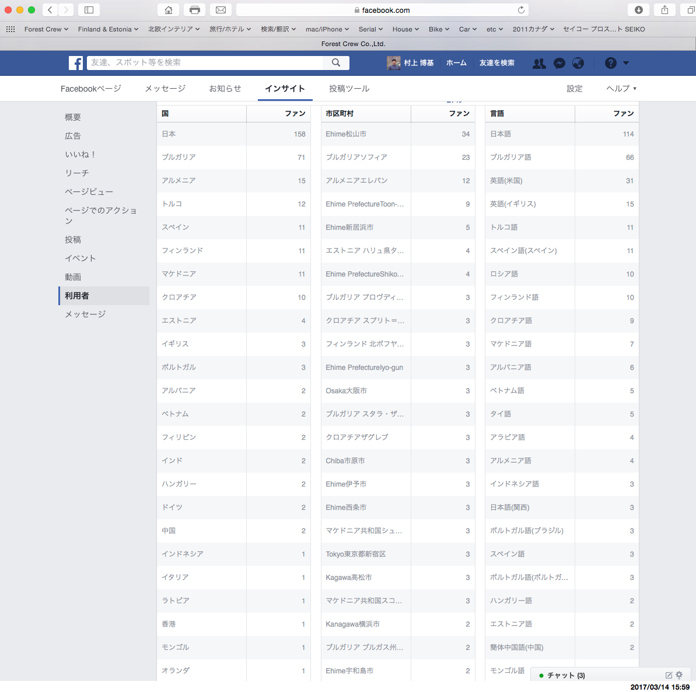Screen dimensions: 696x692
Task: Reload the page with the refresh icon
Action: pyautogui.click(x=521, y=10)
